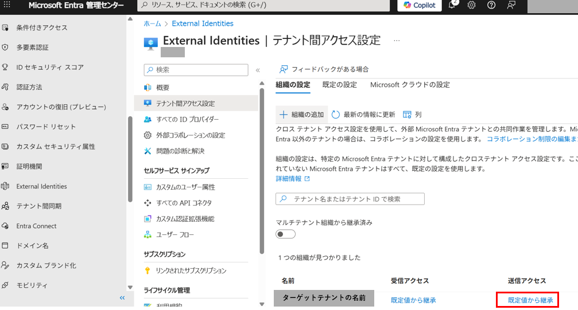The width and height of the screenshot is (578, 310).
Task: Click the パスワード リセット sidebar icon
Action: (5, 127)
